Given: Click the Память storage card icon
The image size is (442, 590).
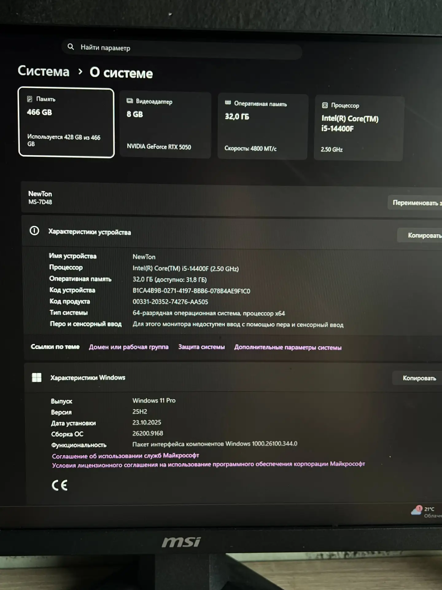Looking at the screenshot, I should [30, 99].
